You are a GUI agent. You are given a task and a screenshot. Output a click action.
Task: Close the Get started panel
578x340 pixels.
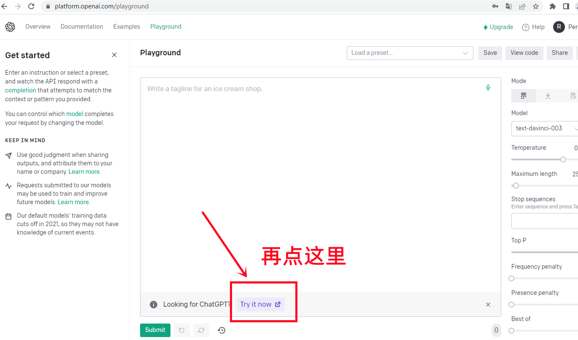point(114,55)
